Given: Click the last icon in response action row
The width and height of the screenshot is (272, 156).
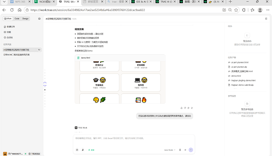Looking at the screenshot, I should point(192,108).
